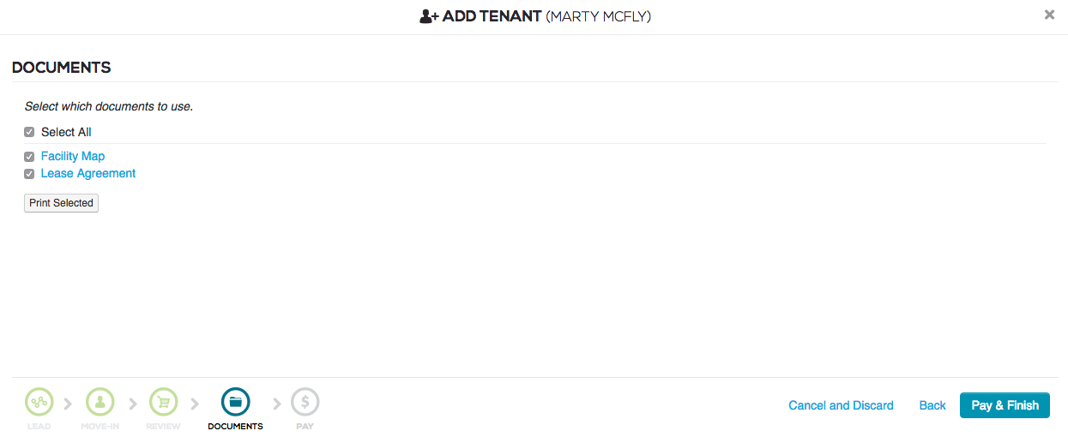Uncheck the Select All checkbox
The height and width of the screenshot is (443, 1068).
pyautogui.click(x=29, y=132)
